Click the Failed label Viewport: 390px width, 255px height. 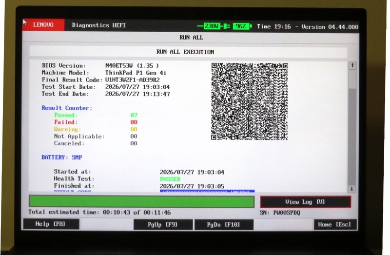(66, 122)
